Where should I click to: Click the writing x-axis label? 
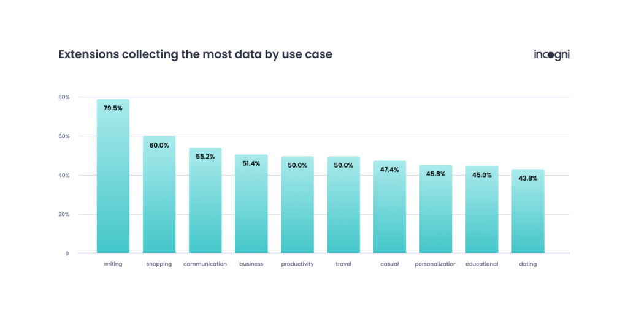(113, 264)
